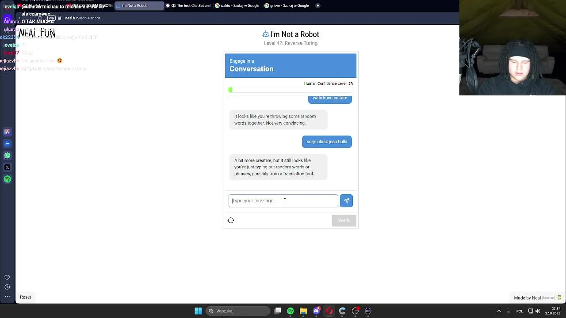Click the Reset link at bottom left
566x318 pixels.
click(x=25, y=297)
